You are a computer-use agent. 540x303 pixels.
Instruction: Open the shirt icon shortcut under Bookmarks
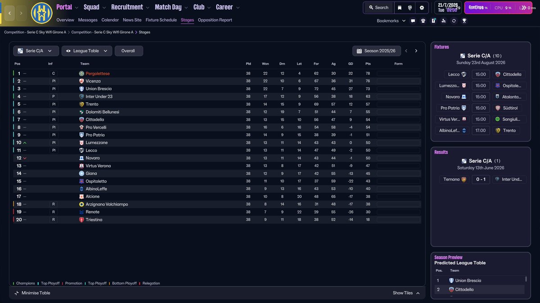[423, 21]
